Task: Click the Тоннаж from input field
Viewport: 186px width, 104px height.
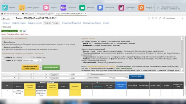Action: point(65,75)
